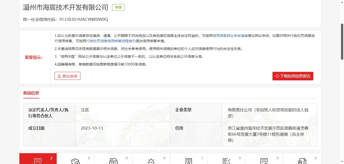Open the 失信人 icon category tab

(114, 159)
